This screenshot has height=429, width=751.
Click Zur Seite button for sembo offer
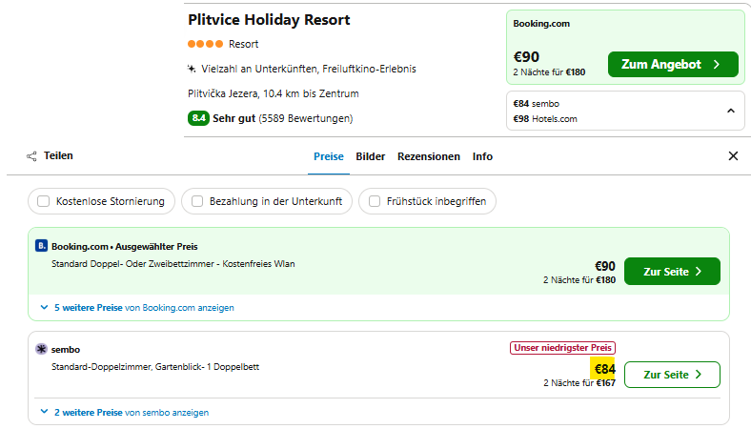coord(672,375)
